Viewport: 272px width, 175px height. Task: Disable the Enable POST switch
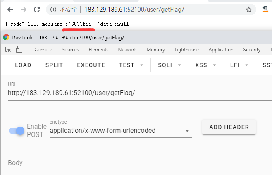pyautogui.click(x=17, y=131)
